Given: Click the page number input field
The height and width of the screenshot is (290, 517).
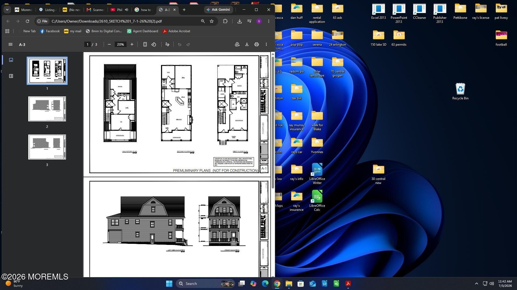Looking at the screenshot, I should coord(88,44).
